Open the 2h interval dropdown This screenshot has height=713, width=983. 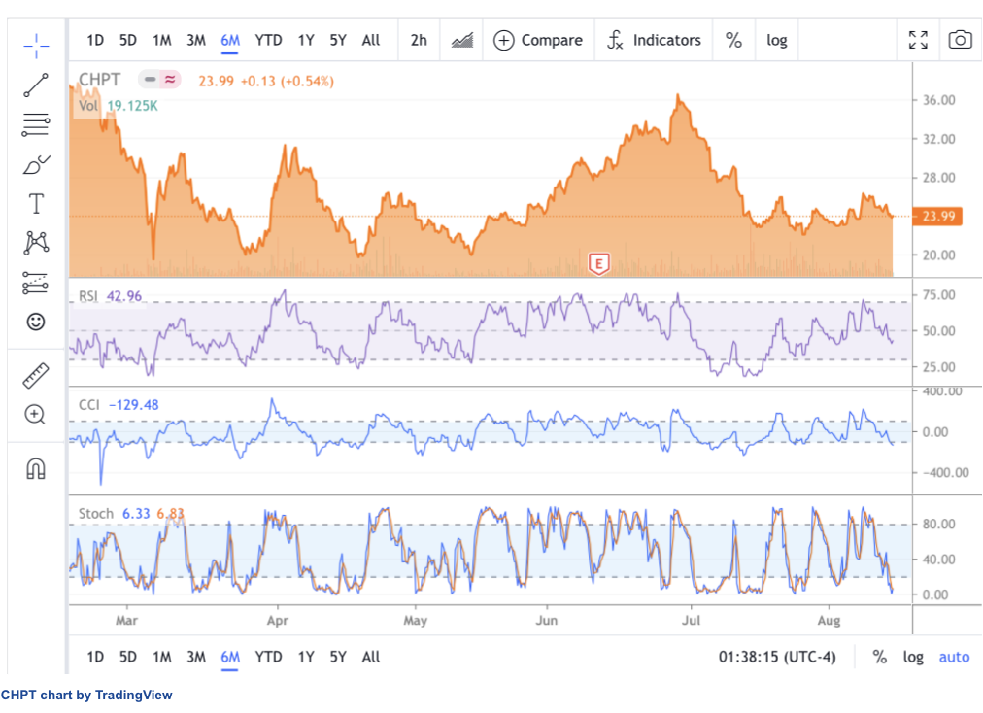tap(419, 40)
